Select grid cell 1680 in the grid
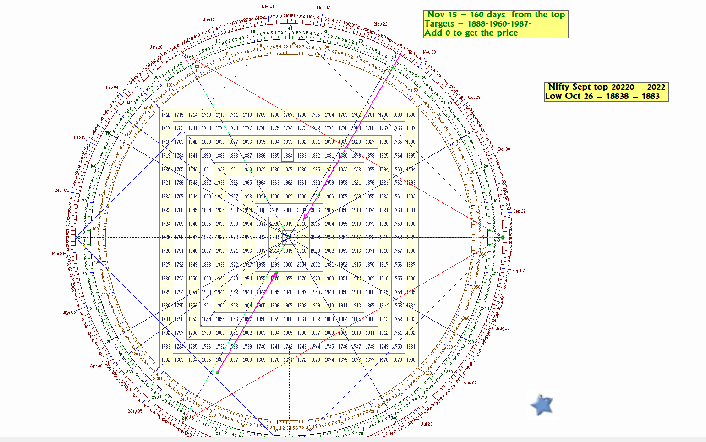The image size is (706, 442). (x=411, y=360)
